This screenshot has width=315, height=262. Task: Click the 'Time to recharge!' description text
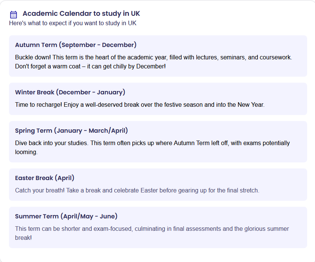pos(140,104)
